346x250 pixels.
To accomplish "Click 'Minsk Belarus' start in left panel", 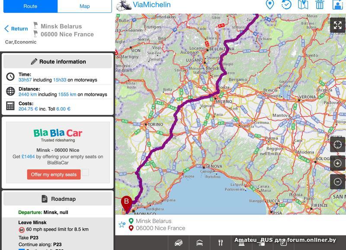I will (61, 26).
